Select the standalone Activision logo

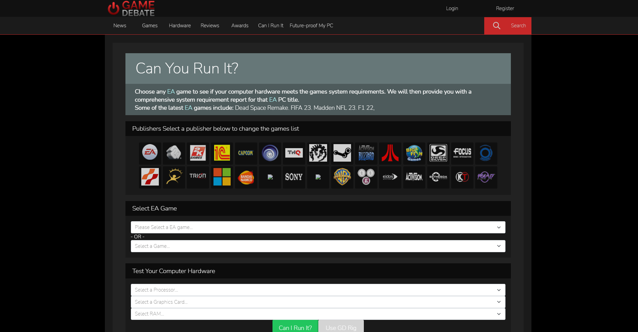[x=414, y=177]
